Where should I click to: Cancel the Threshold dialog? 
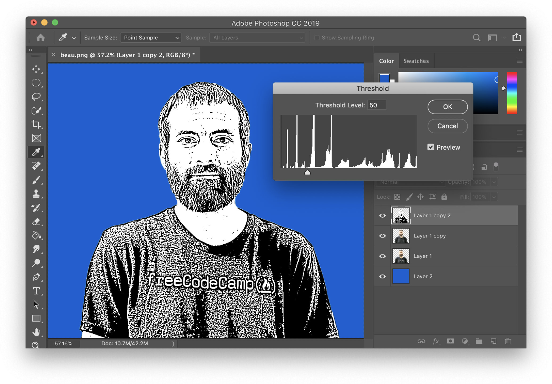click(448, 126)
